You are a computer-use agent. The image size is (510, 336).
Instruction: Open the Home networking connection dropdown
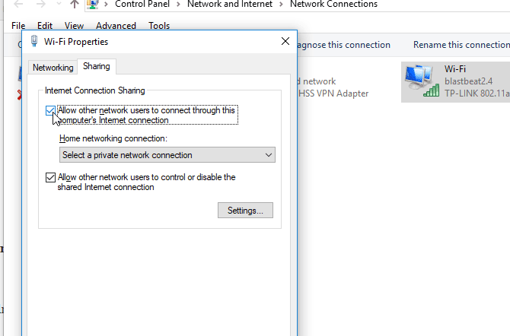tap(167, 155)
